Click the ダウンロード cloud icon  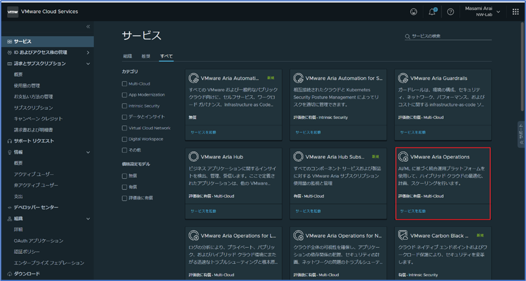click(x=9, y=274)
